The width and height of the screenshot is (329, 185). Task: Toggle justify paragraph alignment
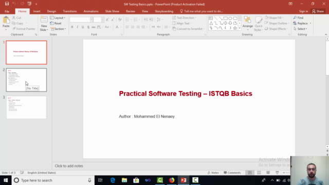(143, 27)
